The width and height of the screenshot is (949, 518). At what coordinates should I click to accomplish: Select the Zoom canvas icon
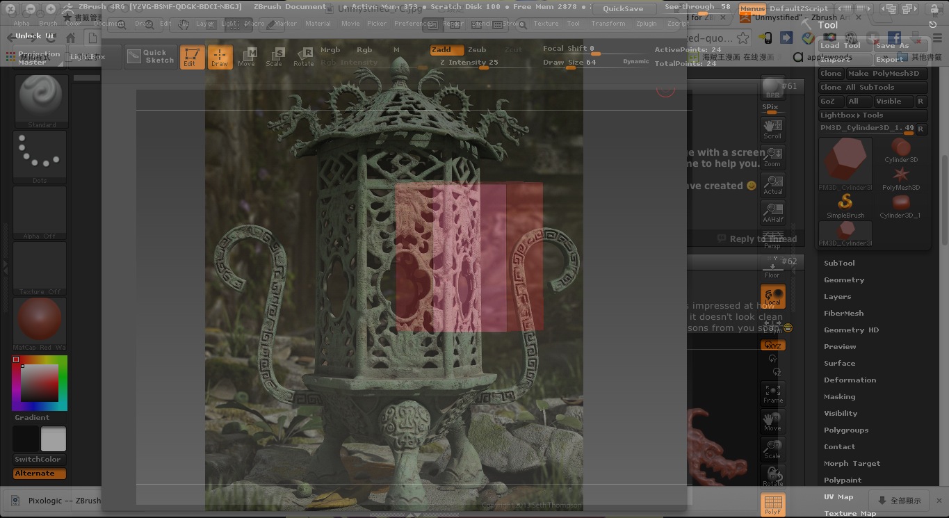[x=772, y=156]
